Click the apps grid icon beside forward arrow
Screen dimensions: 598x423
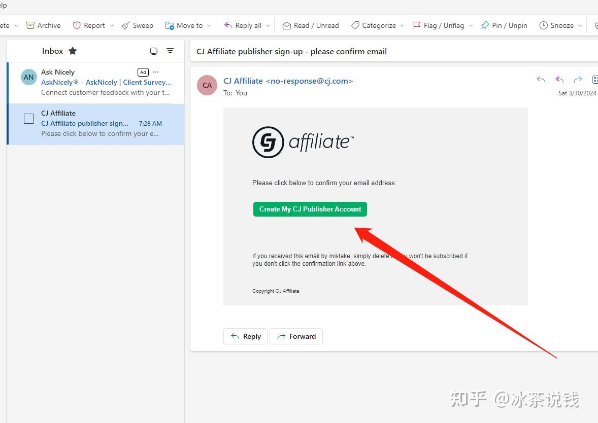[x=594, y=80]
